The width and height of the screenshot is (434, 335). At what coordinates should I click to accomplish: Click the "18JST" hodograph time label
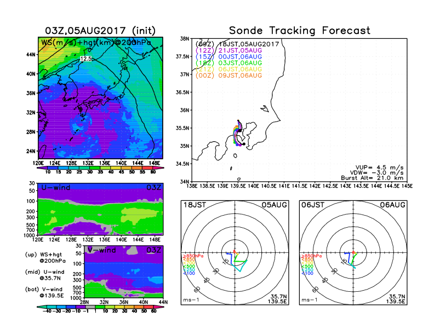tap(195, 205)
